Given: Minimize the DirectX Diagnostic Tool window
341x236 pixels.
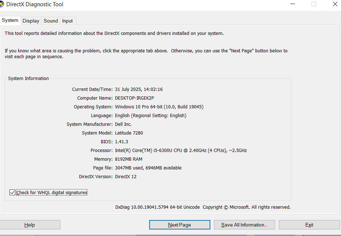Looking at the screenshot, I should (292, 4).
